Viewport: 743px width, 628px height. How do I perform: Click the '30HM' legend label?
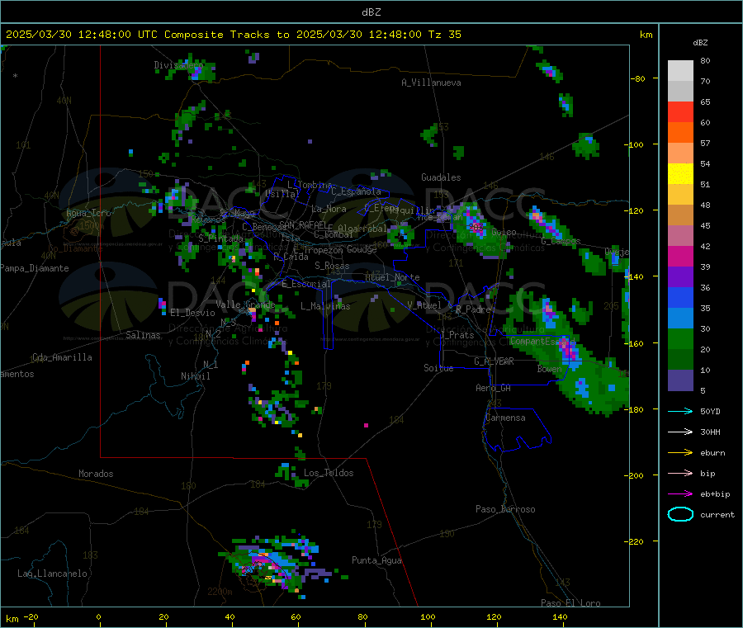(x=710, y=432)
